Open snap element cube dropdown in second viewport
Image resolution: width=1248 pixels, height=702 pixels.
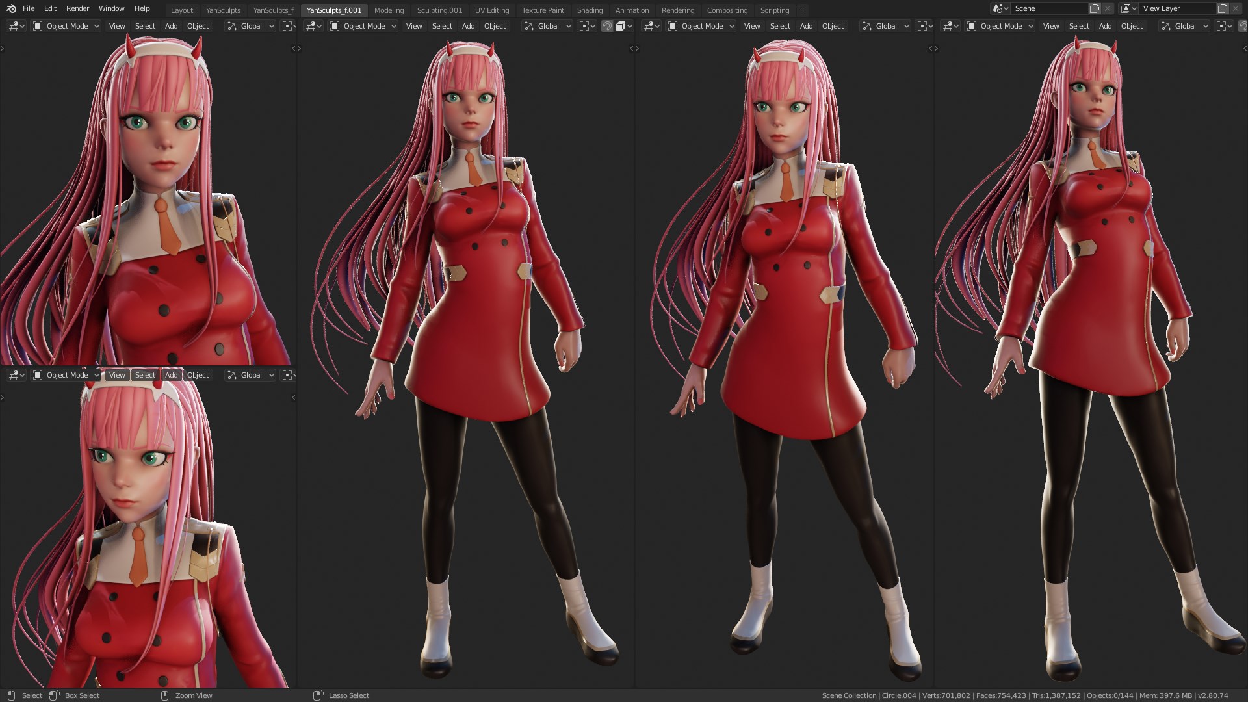[624, 26]
